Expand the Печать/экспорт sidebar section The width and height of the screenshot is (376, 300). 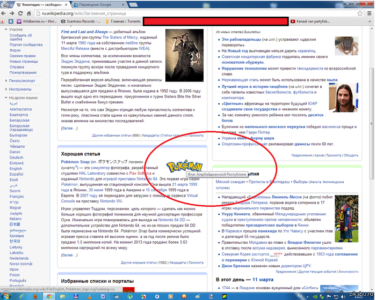click(x=23, y=80)
